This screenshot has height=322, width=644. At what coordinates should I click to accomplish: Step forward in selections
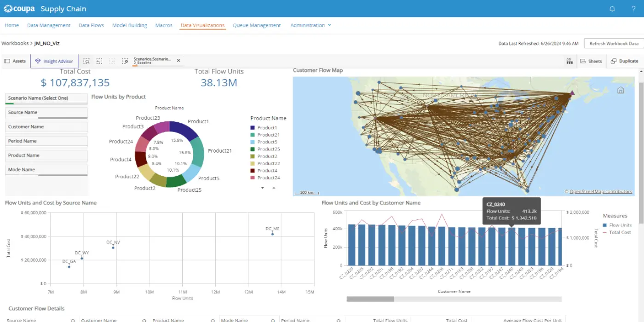[112, 61]
